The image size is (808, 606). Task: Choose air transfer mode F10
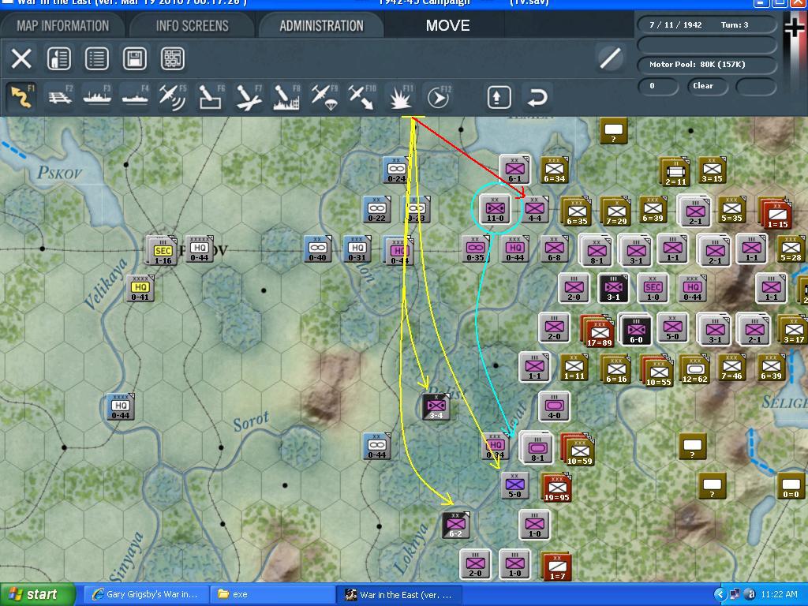point(361,96)
